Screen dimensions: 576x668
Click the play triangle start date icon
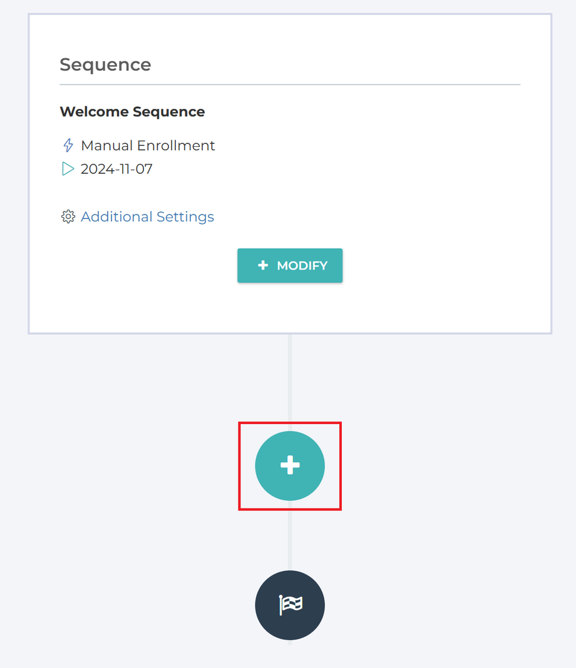pyautogui.click(x=68, y=169)
